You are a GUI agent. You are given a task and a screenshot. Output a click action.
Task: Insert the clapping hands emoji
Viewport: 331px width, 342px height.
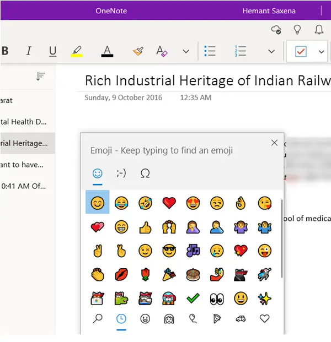coord(97,275)
